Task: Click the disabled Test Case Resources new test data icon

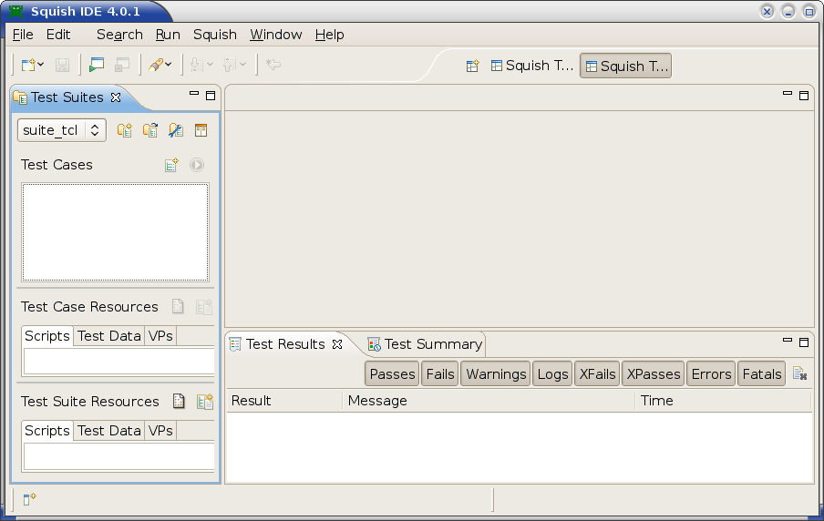Action: (204, 307)
